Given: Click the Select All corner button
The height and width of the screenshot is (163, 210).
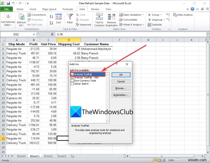Looking at the screenshot, I should click(3, 40).
